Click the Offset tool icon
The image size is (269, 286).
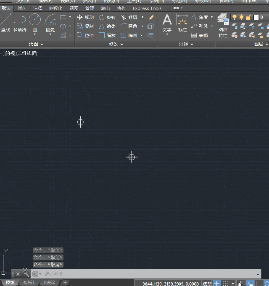click(x=150, y=35)
